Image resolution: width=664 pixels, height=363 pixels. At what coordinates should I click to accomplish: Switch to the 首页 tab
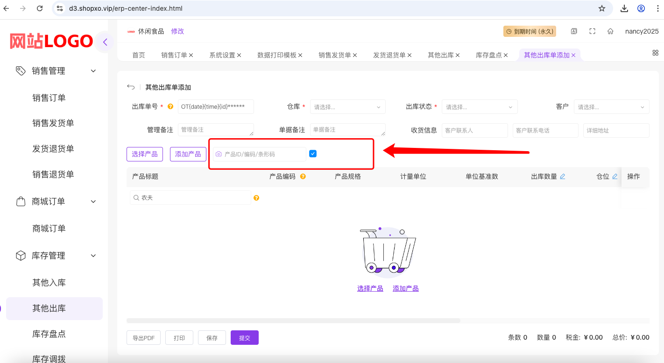[x=139, y=55]
